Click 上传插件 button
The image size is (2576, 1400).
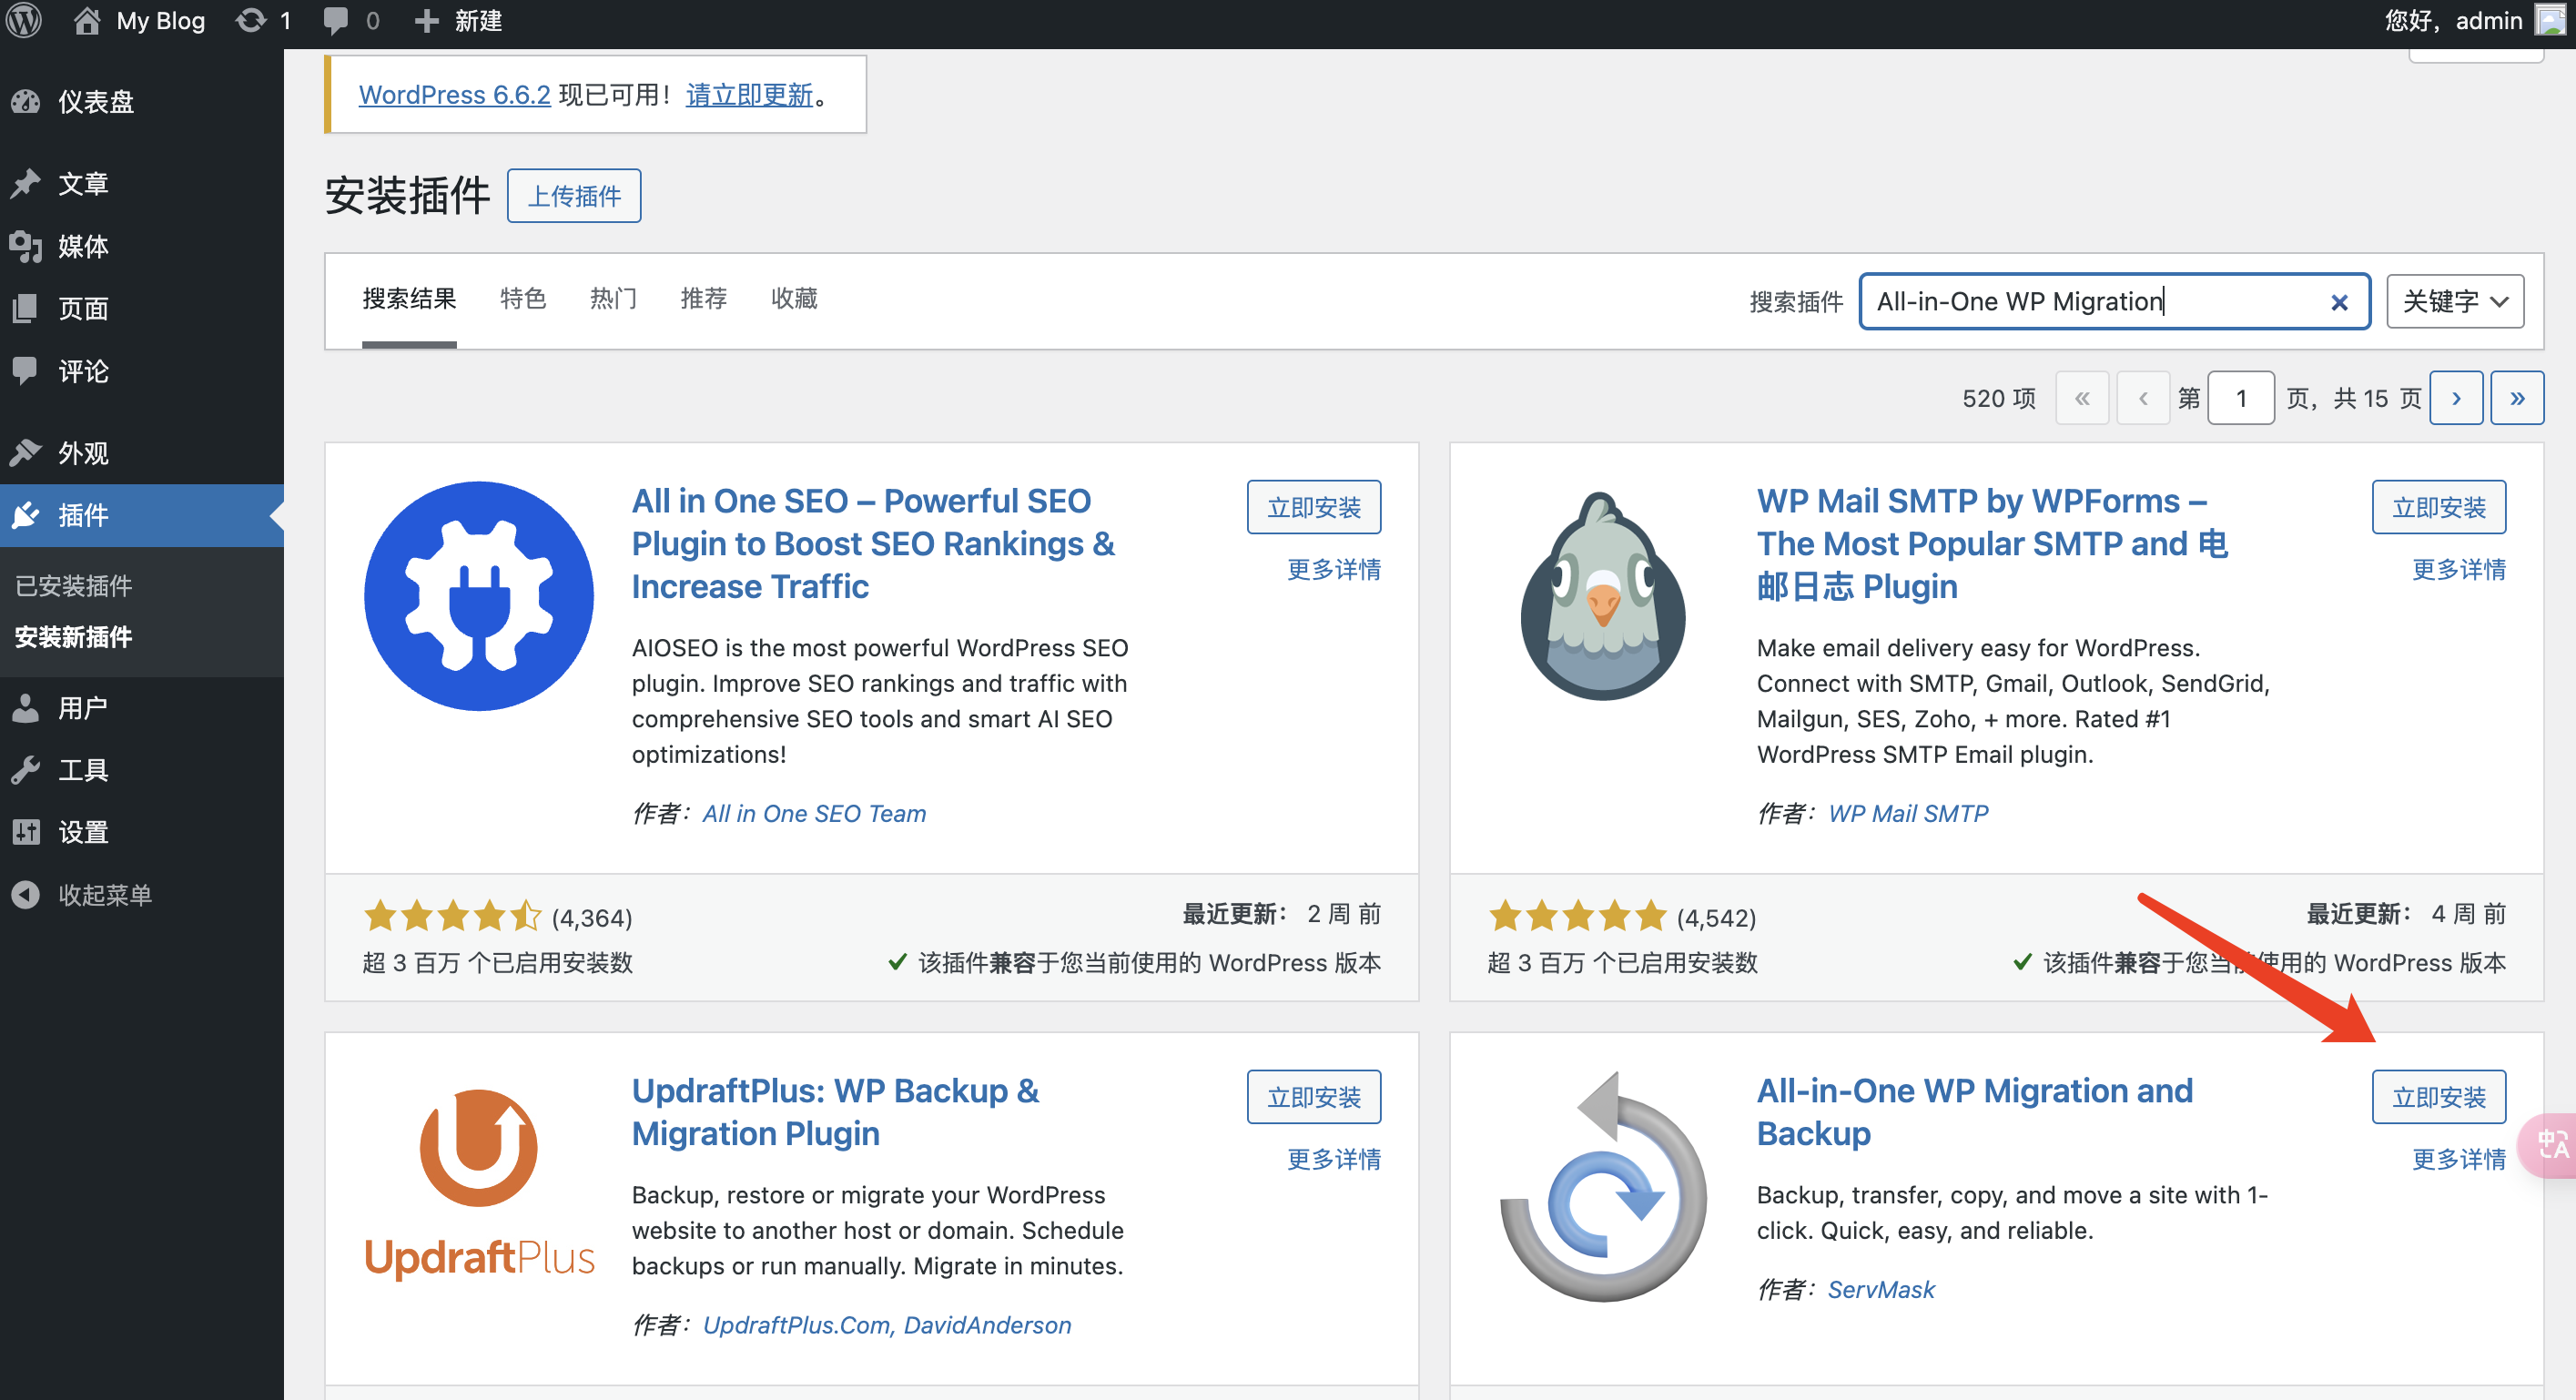(x=574, y=196)
